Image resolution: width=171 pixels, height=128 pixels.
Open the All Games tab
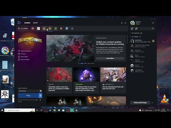(x=23, y=29)
